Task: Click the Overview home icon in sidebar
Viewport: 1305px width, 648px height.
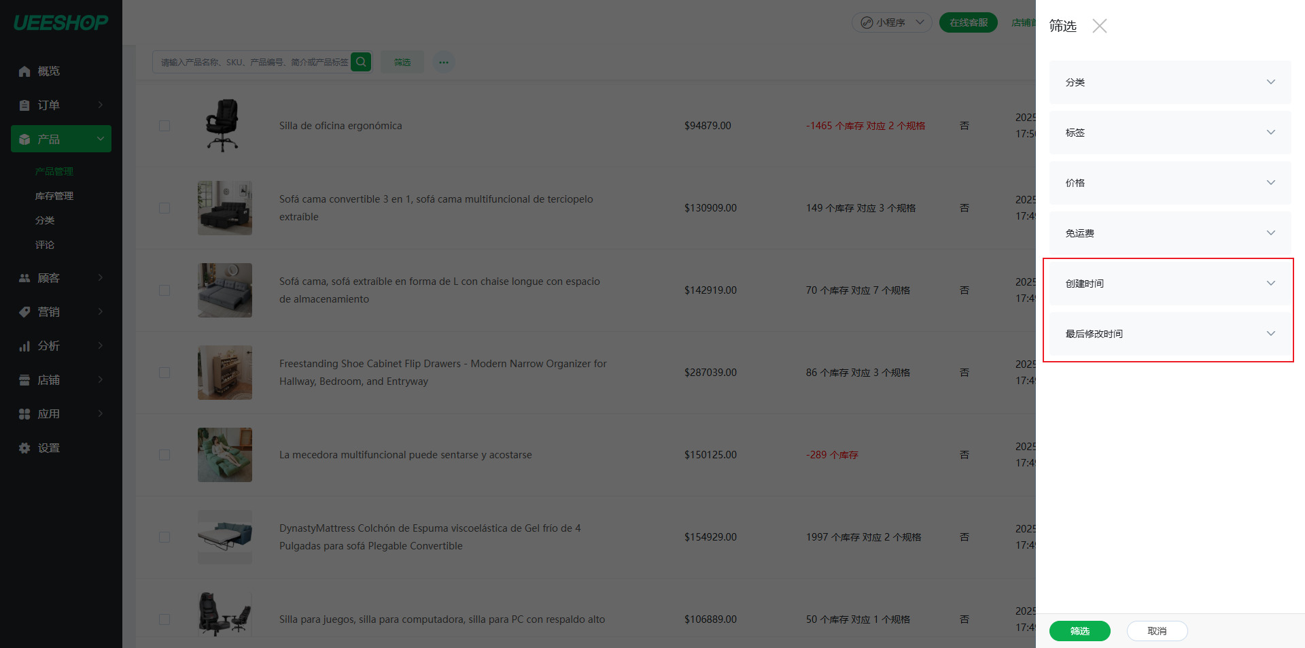Action: 24,71
